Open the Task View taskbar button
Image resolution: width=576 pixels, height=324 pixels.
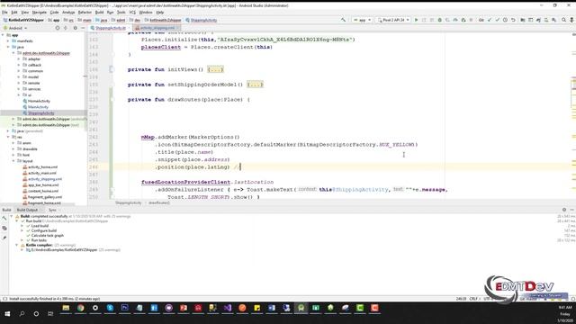[50, 314]
